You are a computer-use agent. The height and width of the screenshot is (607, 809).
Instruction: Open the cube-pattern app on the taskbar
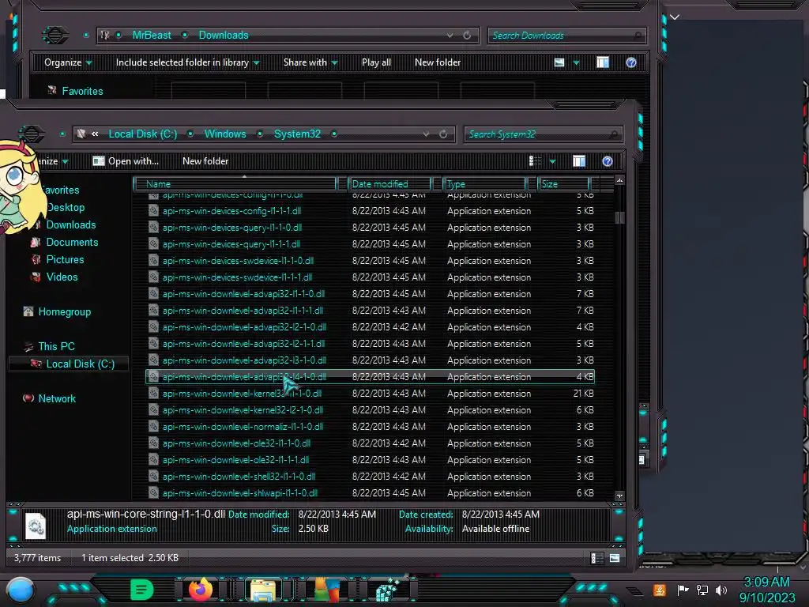point(388,590)
